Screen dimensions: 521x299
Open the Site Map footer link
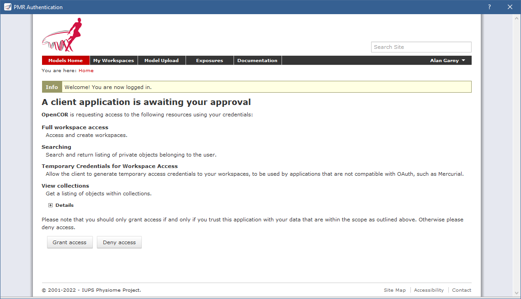(x=394, y=290)
